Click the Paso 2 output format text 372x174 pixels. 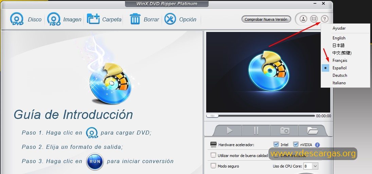(x=72, y=147)
